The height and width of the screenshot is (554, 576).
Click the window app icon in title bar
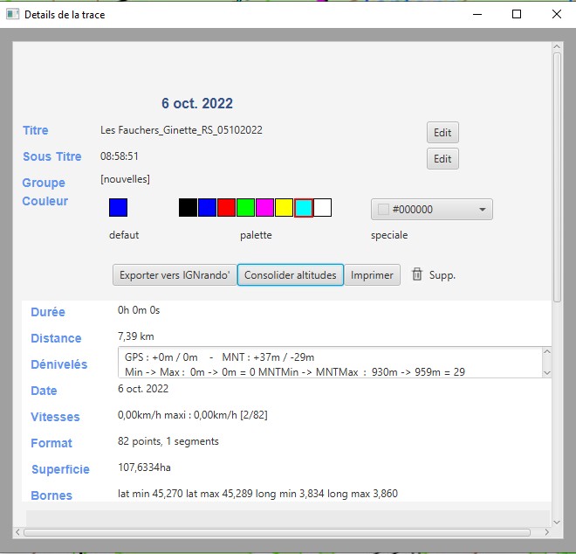click(12, 15)
